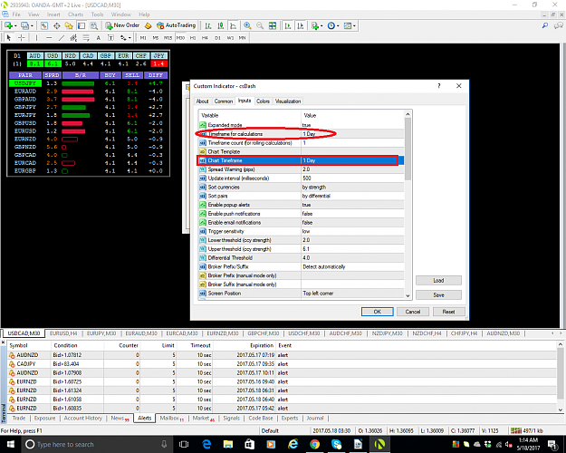Switch chart to bar chart
Viewport: 566px width, 453px height.
pyautogui.click(x=208, y=25)
